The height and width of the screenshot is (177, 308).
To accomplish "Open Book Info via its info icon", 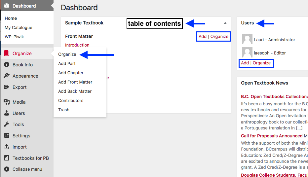I will click(x=7, y=64).
